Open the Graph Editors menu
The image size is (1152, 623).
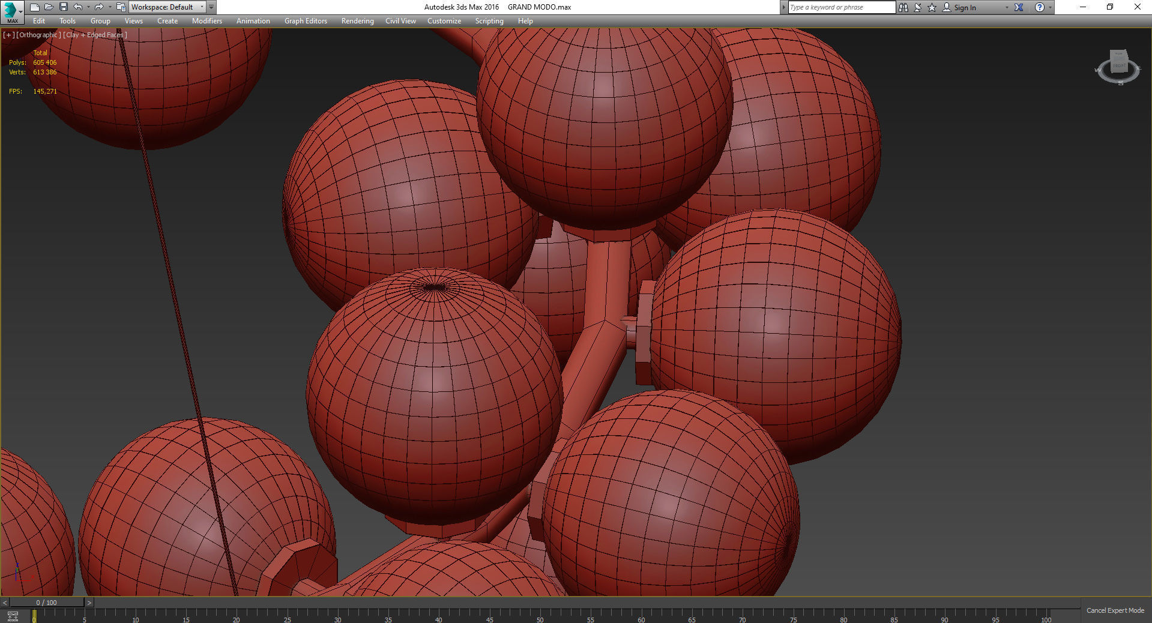pyautogui.click(x=306, y=21)
